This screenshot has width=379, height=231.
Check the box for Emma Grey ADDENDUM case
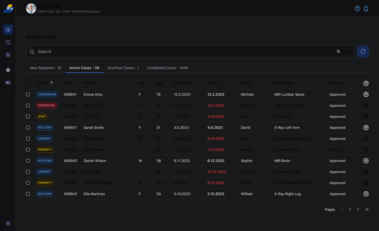click(x=28, y=95)
